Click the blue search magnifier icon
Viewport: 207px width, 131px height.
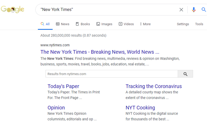pos(204,9)
